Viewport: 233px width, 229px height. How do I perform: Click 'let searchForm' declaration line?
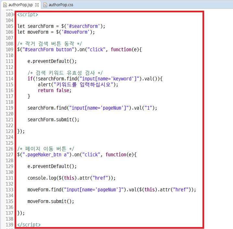(x=61, y=26)
